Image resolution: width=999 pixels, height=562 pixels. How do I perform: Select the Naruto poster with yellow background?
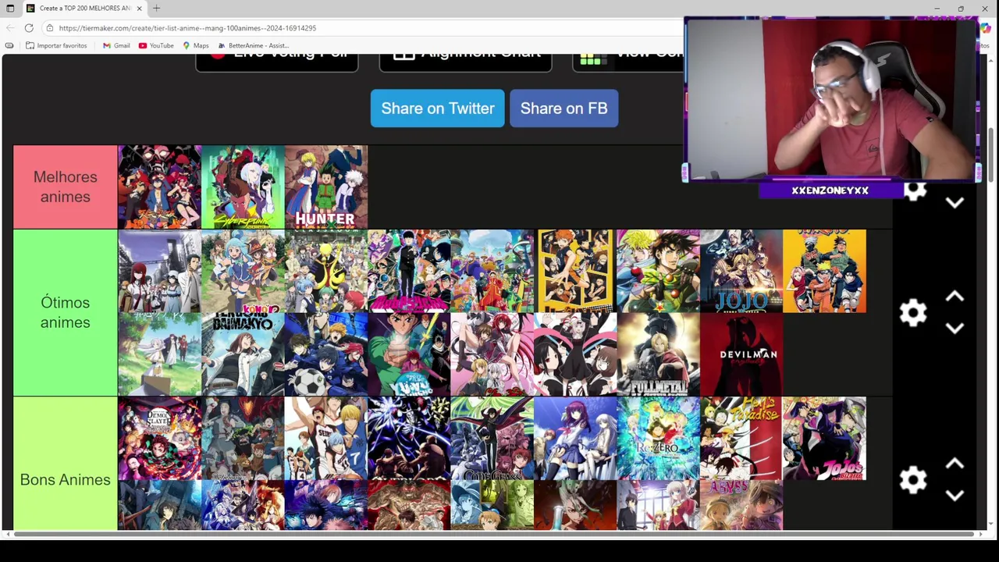(824, 271)
